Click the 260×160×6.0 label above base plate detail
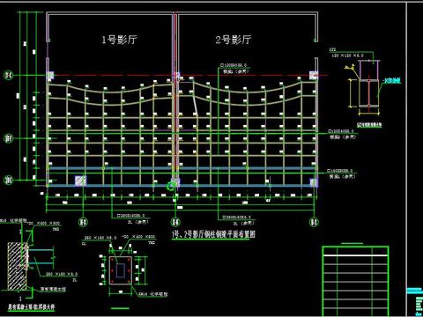Screen dimensions: 423x317 pyautogui.click(x=100, y=238)
